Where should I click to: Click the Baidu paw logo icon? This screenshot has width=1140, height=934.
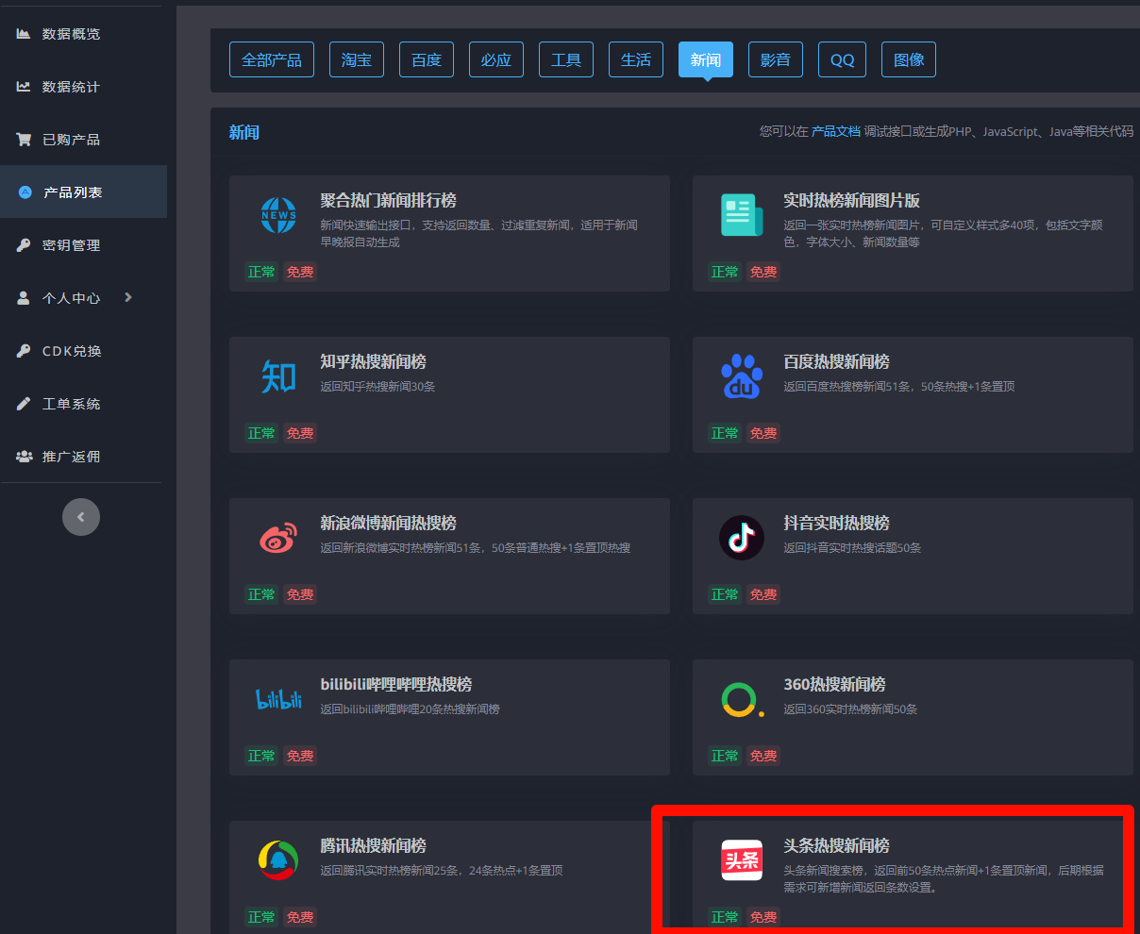[x=742, y=376]
